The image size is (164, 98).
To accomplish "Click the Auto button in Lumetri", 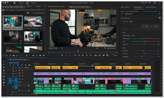I will click(146, 26).
